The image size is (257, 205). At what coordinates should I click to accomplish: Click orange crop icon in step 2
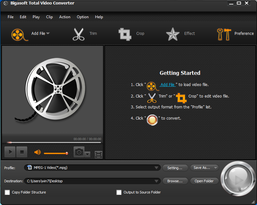point(181,98)
